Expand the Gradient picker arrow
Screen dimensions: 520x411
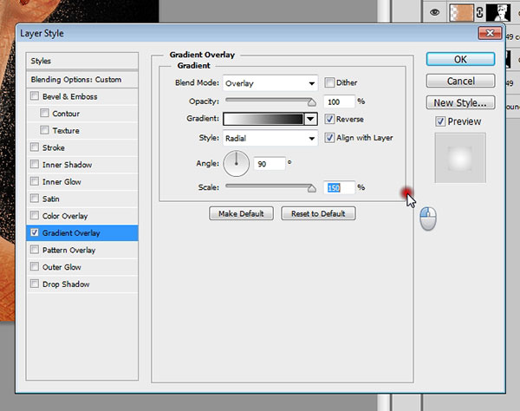[x=310, y=119]
